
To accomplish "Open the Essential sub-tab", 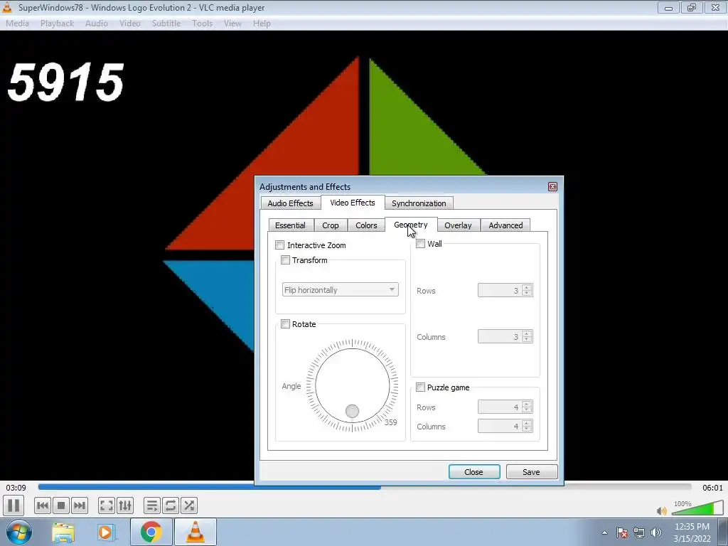I will [x=290, y=225].
